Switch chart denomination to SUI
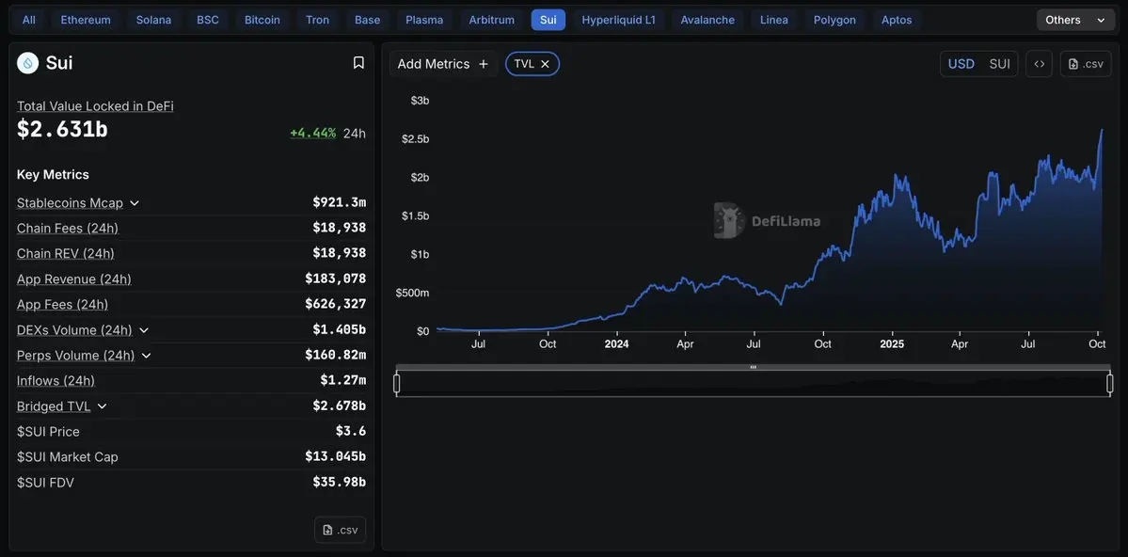Viewport: 1128px width, 557px height. (x=999, y=63)
